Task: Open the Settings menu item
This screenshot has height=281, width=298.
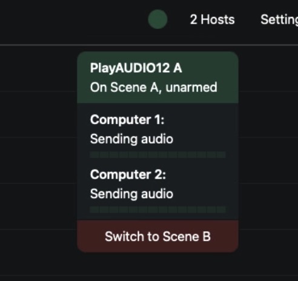Action: (x=279, y=19)
